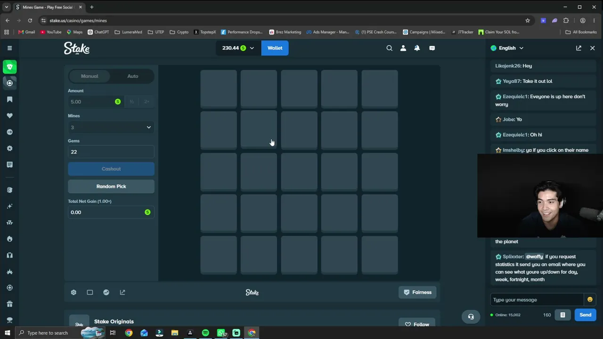Viewport: 603px width, 339px height.
Task: Pop out the game using the arrow icon
Action: click(122, 292)
